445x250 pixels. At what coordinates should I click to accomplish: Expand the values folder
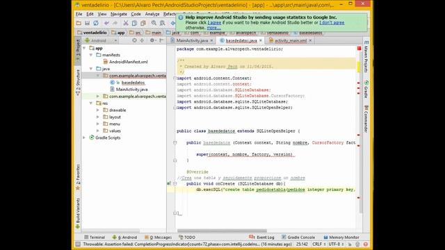[x=98, y=131]
